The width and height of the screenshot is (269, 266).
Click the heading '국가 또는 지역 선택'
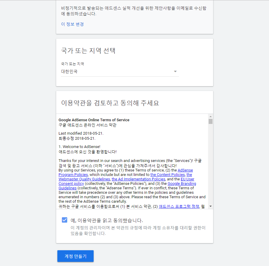point(88,51)
